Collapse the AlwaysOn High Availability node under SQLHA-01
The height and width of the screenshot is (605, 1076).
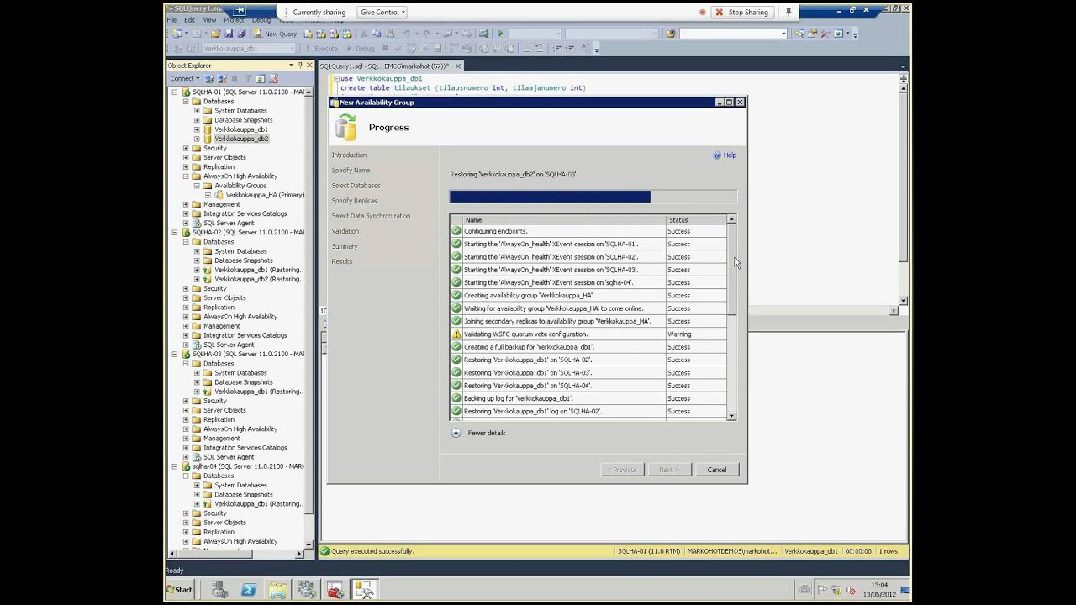click(x=186, y=176)
